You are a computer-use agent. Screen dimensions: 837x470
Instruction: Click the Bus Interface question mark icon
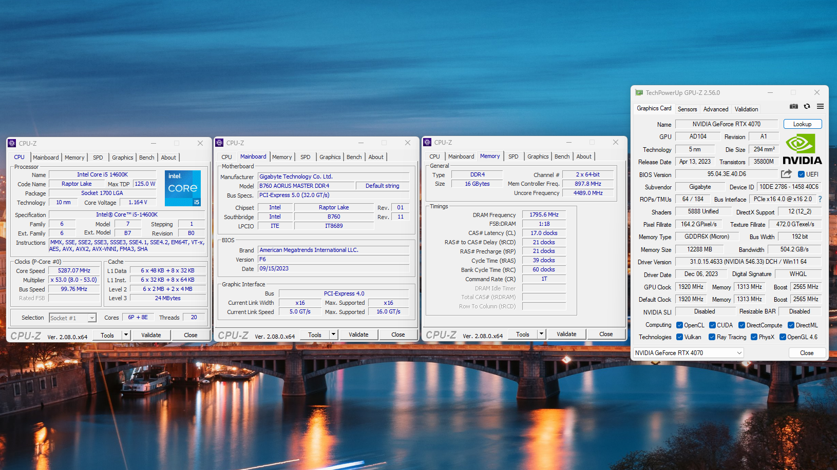(x=820, y=199)
